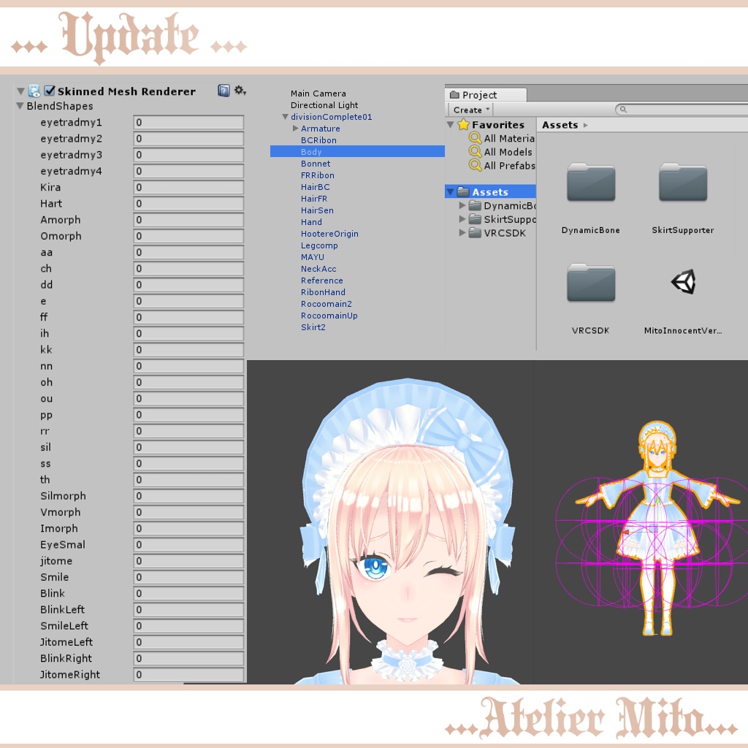Click the BlinkLeft blendshape value field
This screenshot has width=748, height=748.
[x=188, y=609]
